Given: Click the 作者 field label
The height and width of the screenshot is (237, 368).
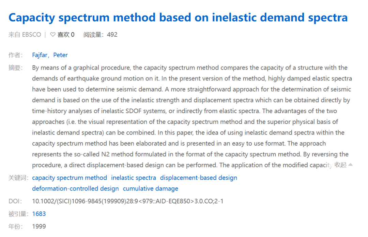Looking at the screenshot, I should tap(16, 55).
